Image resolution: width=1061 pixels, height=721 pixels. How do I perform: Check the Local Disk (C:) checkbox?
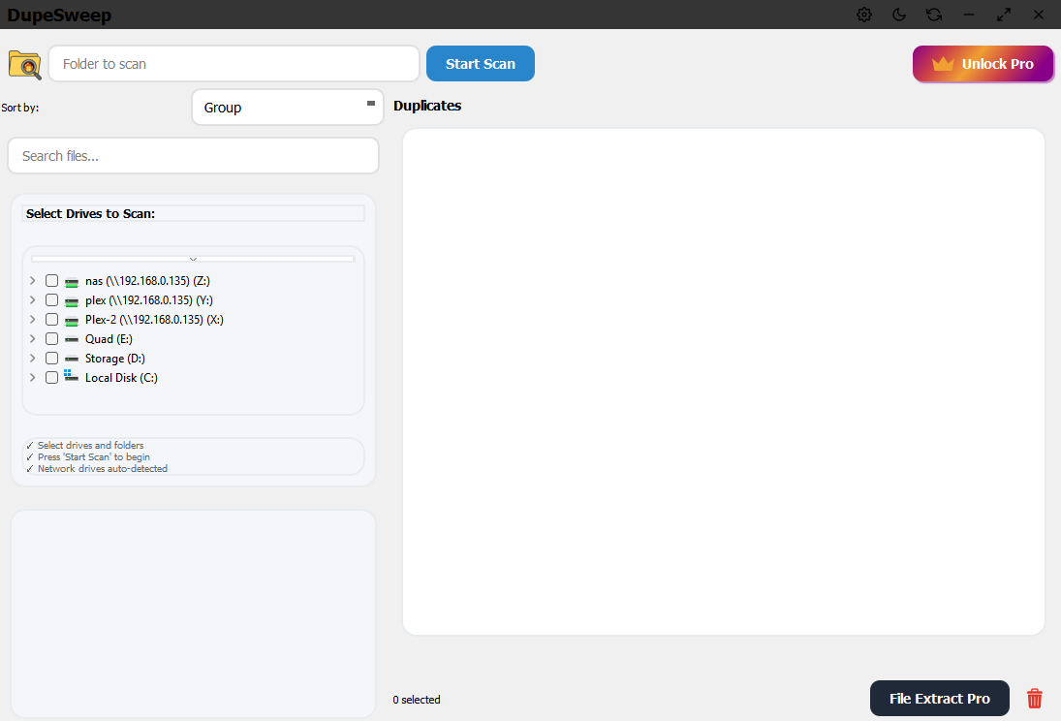pyautogui.click(x=51, y=377)
